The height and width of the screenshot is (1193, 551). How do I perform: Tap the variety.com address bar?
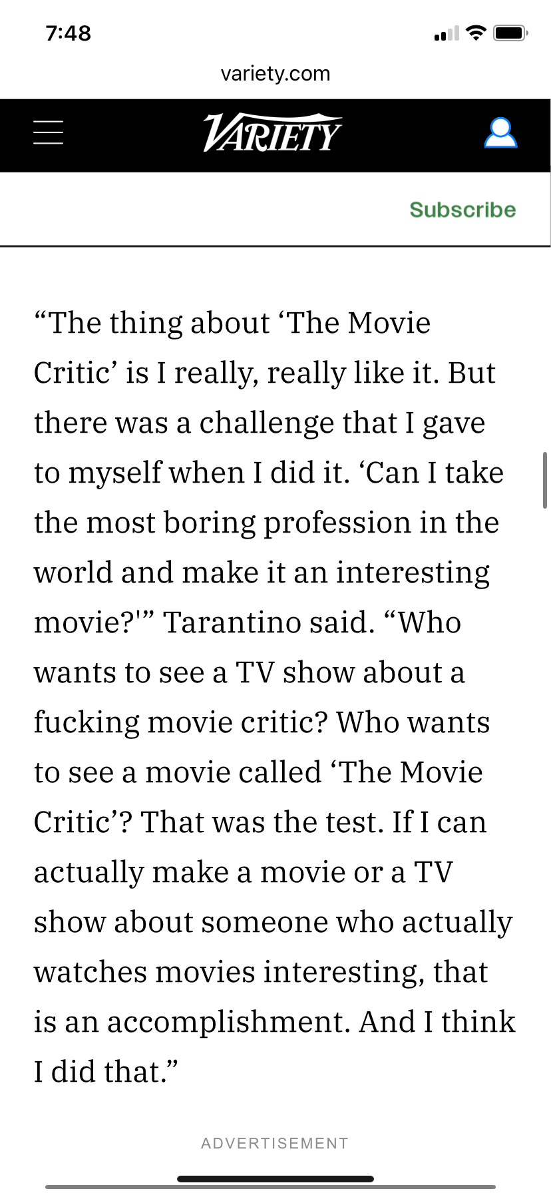coord(275,73)
